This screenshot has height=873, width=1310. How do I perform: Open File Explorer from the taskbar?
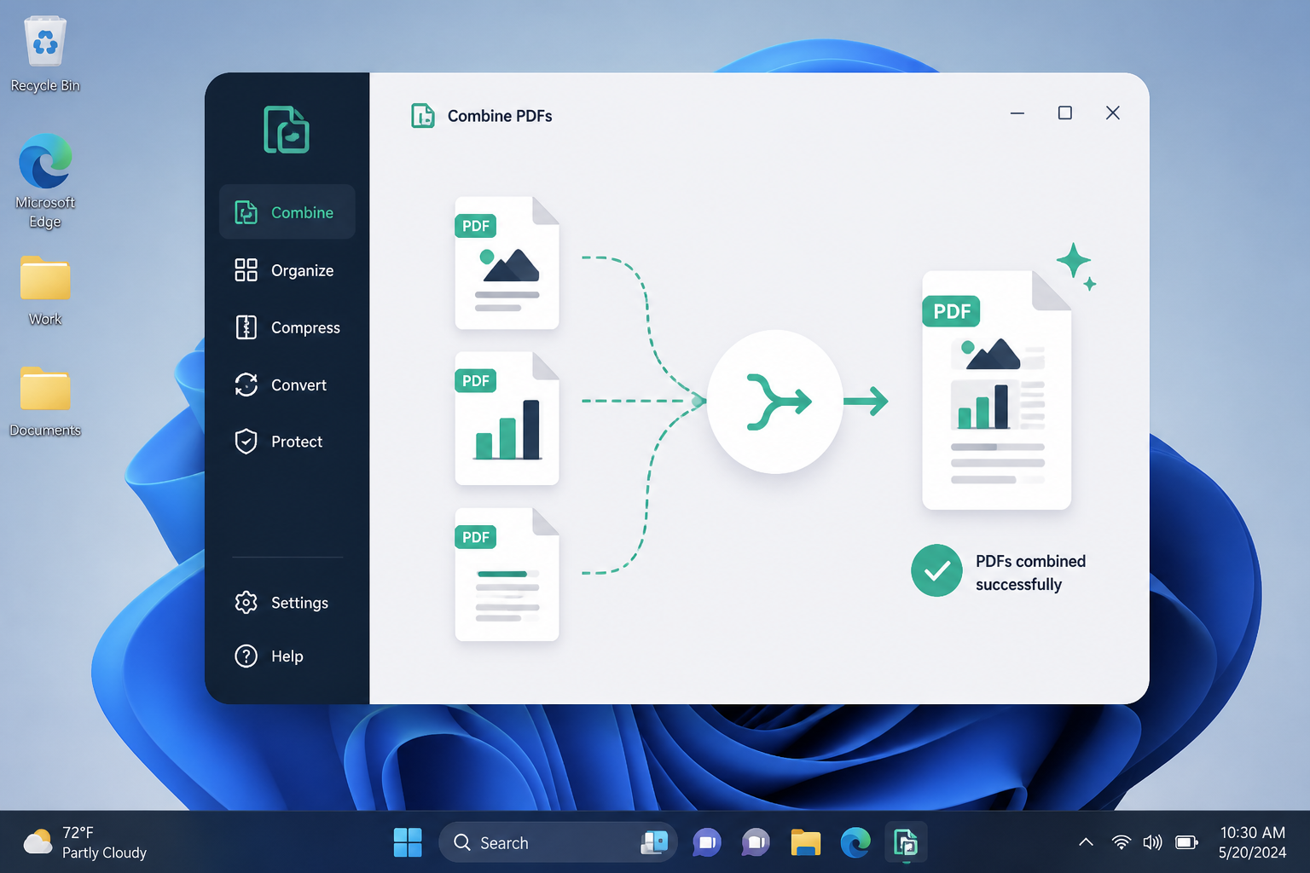805,842
